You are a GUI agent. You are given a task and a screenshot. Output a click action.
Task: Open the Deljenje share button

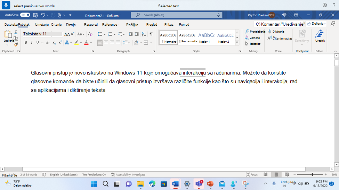click(x=316, y=24)
